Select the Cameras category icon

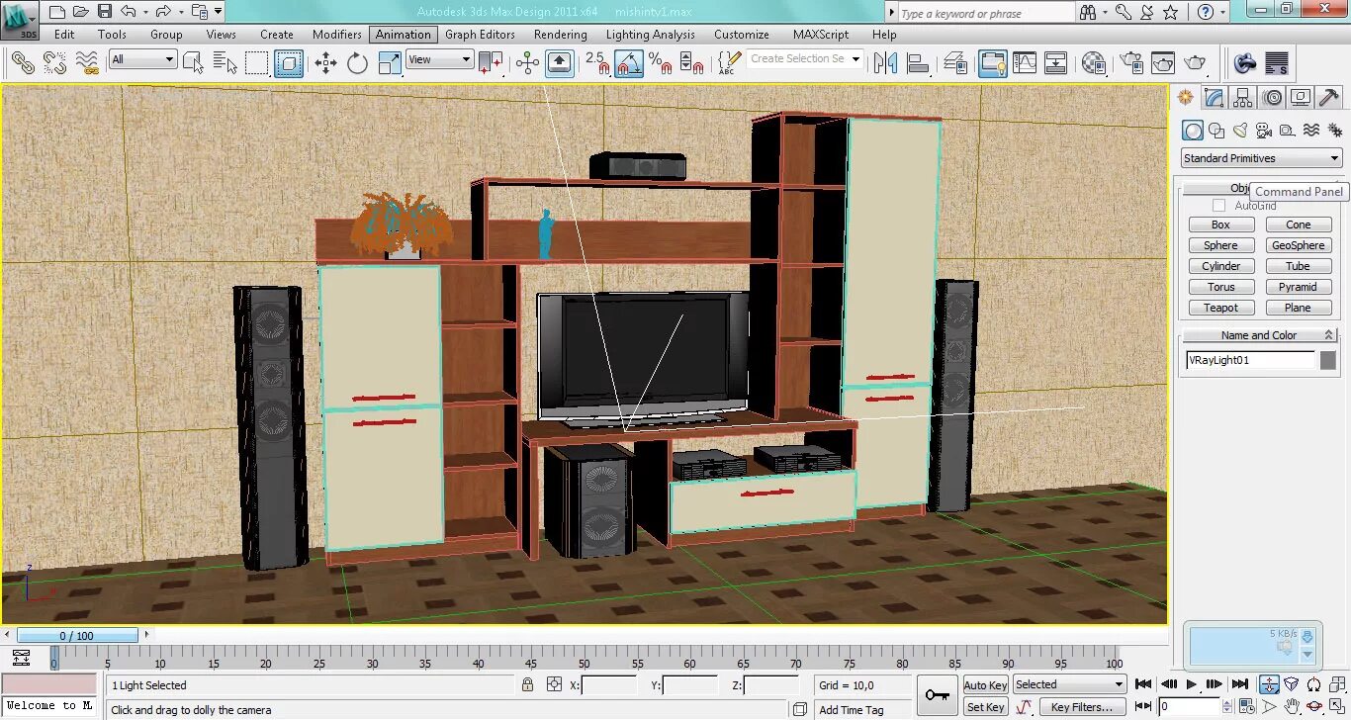click(x=1264, y=131)
